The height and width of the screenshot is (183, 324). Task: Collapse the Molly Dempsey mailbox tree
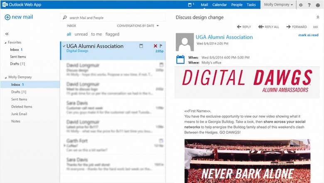coord(5,78)
